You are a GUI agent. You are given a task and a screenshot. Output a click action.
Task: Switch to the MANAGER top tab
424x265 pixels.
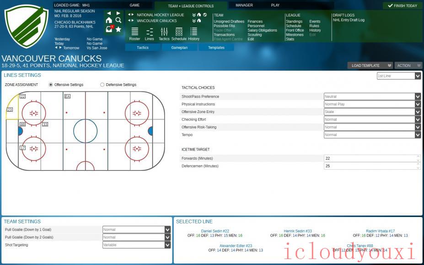[244, 5]
